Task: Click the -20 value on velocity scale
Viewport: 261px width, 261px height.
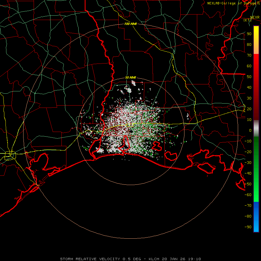Action: click(x=248, y=152)
